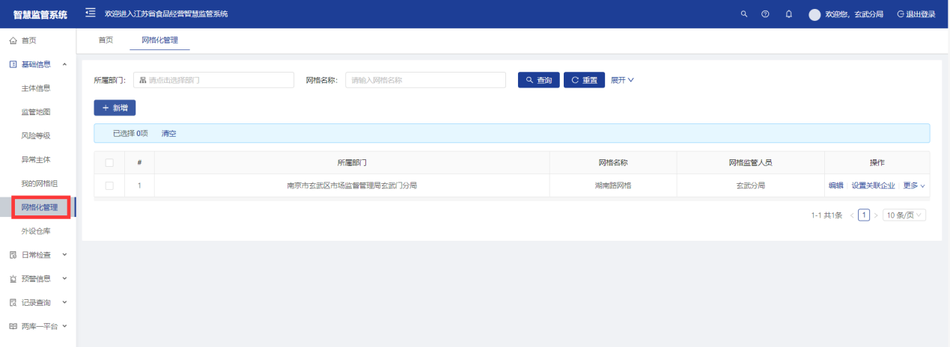
Task: Click the 查询 search button
Action: [539, 80]
